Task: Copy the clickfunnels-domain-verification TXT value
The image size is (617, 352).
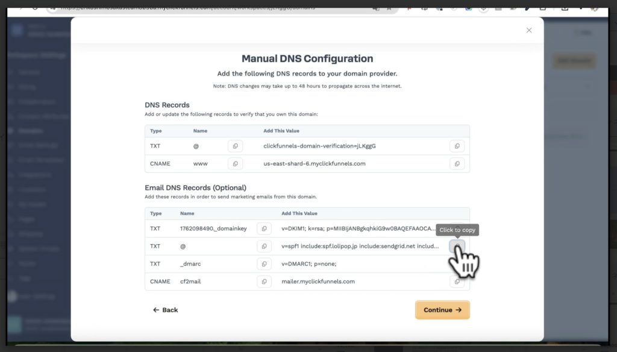Action: click(457, 146)
